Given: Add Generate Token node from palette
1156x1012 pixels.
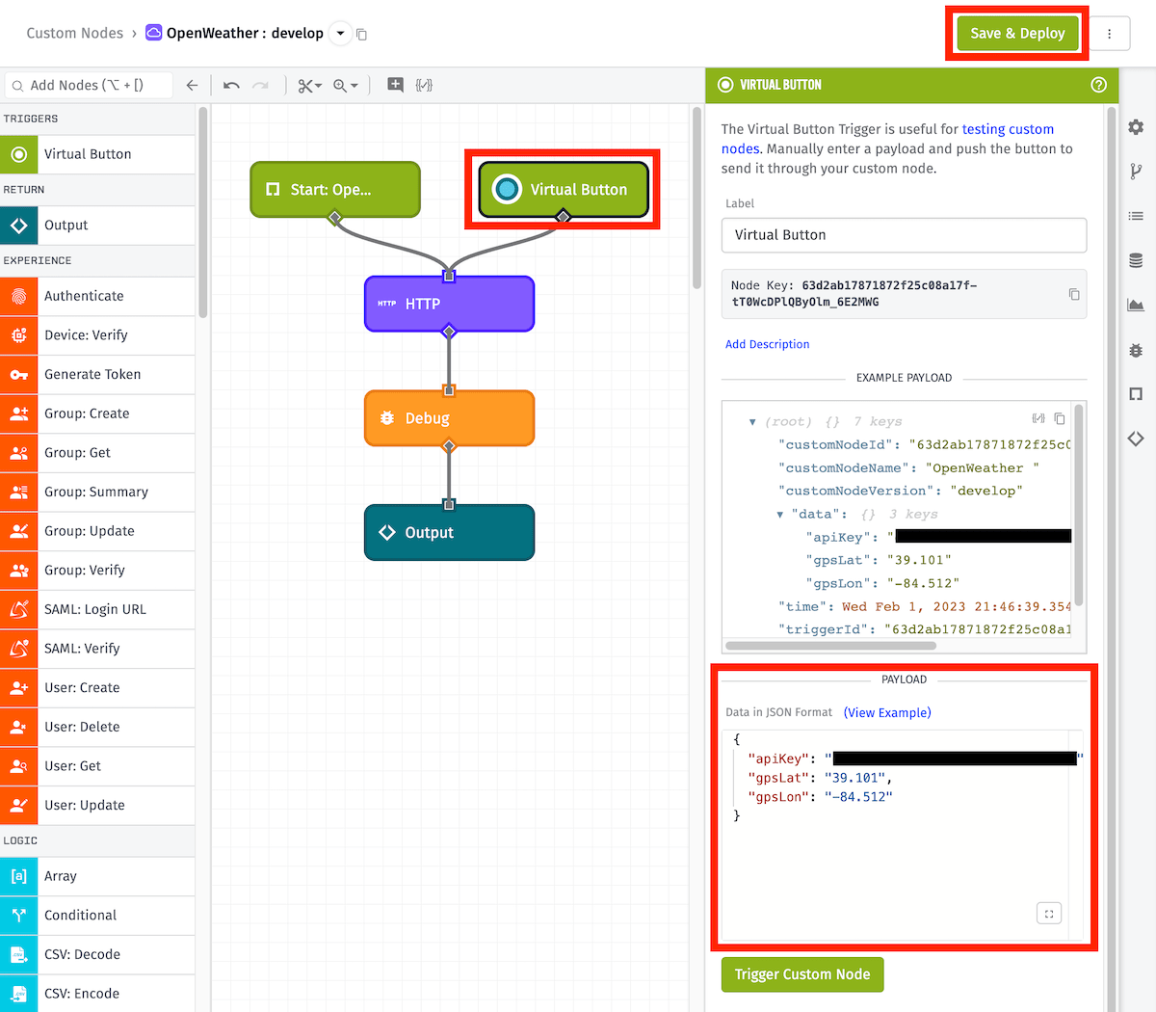Looking at the screenshot, I should tap(97, 374).
